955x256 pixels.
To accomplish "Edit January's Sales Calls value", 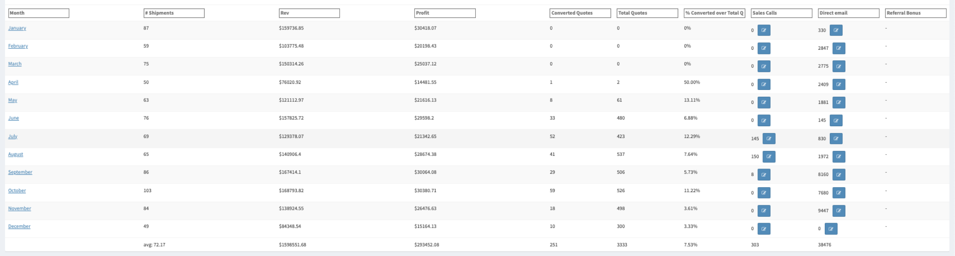I will click(x=763, y=30).
